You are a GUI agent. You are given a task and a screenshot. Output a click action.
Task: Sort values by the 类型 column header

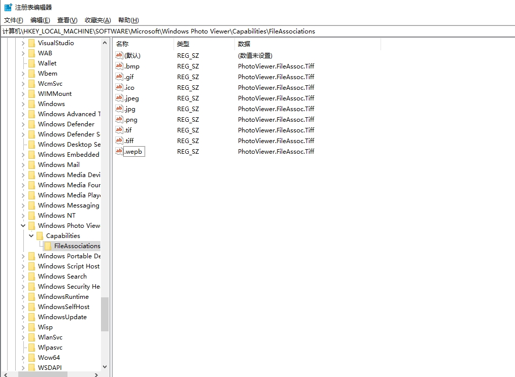204,44
